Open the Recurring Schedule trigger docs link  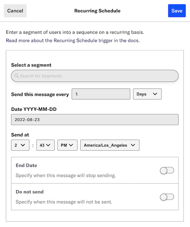[73, 41]
